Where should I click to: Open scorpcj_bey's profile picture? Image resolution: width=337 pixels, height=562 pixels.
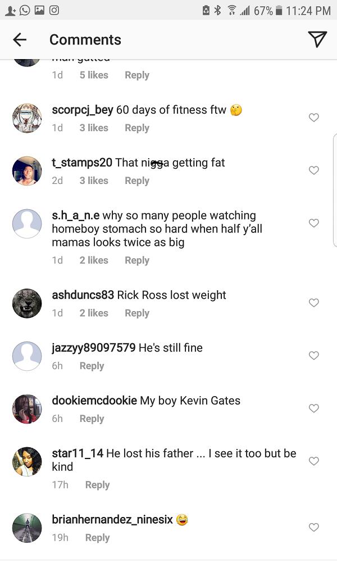click(27, 118)
